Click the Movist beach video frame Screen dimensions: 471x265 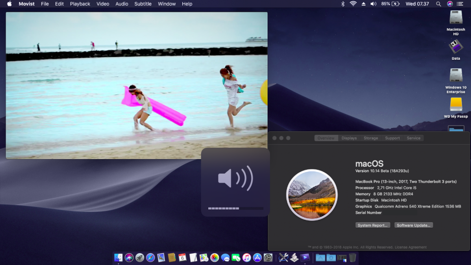tap(137, 86)
